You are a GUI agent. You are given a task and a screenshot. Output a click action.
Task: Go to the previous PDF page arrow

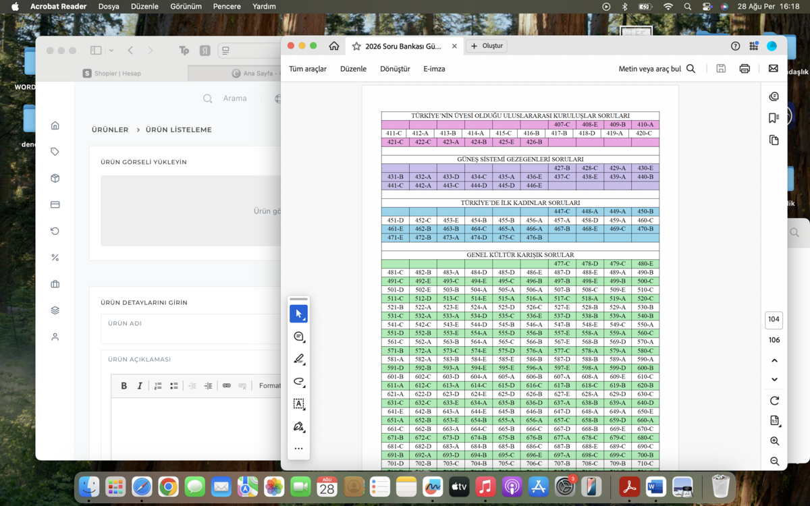tap(774, 361)
